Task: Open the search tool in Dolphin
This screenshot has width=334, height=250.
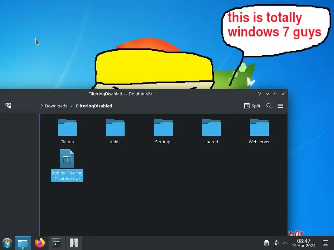Action: point(269,106)
